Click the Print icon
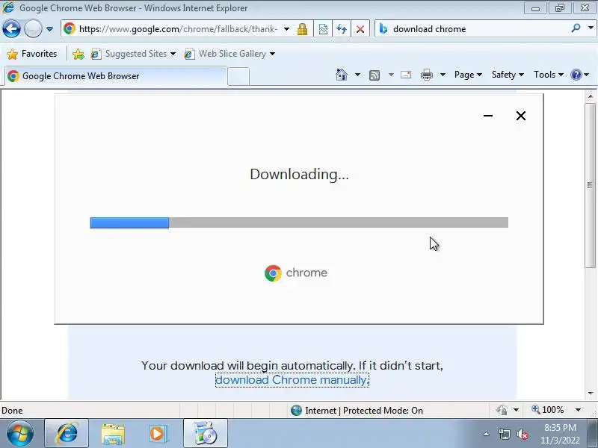 point(426,75)
